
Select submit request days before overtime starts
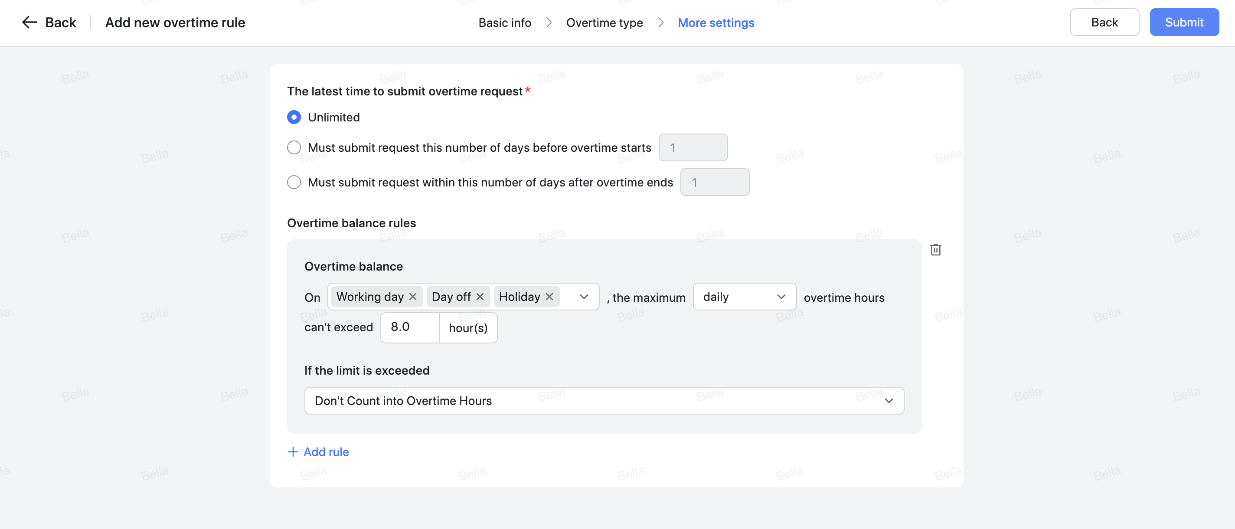pyautogui.click(x=294, y=147)
